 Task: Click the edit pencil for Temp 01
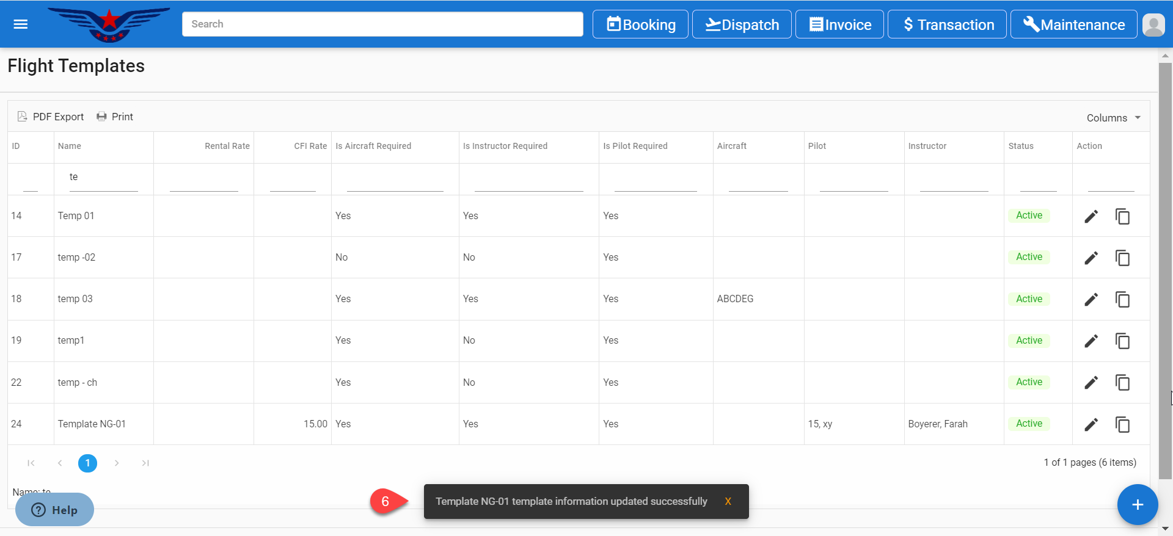tap(1091, 217)
